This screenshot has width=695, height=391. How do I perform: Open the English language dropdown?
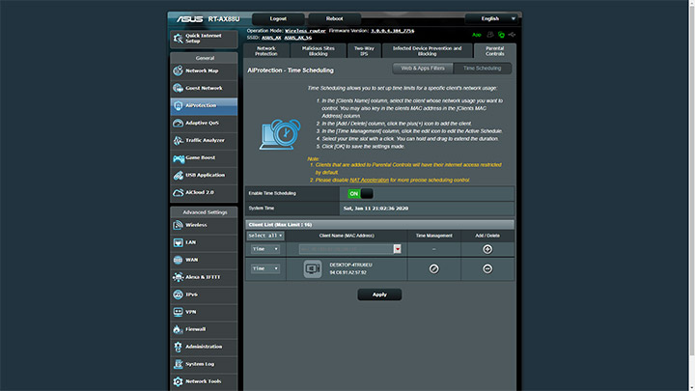point(493,18)
